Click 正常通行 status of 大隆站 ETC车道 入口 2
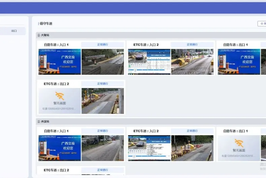Screen dimensions: 266x178 click(x=192, y=45)
